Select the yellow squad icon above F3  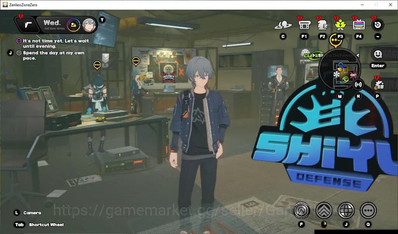[340, 24]
